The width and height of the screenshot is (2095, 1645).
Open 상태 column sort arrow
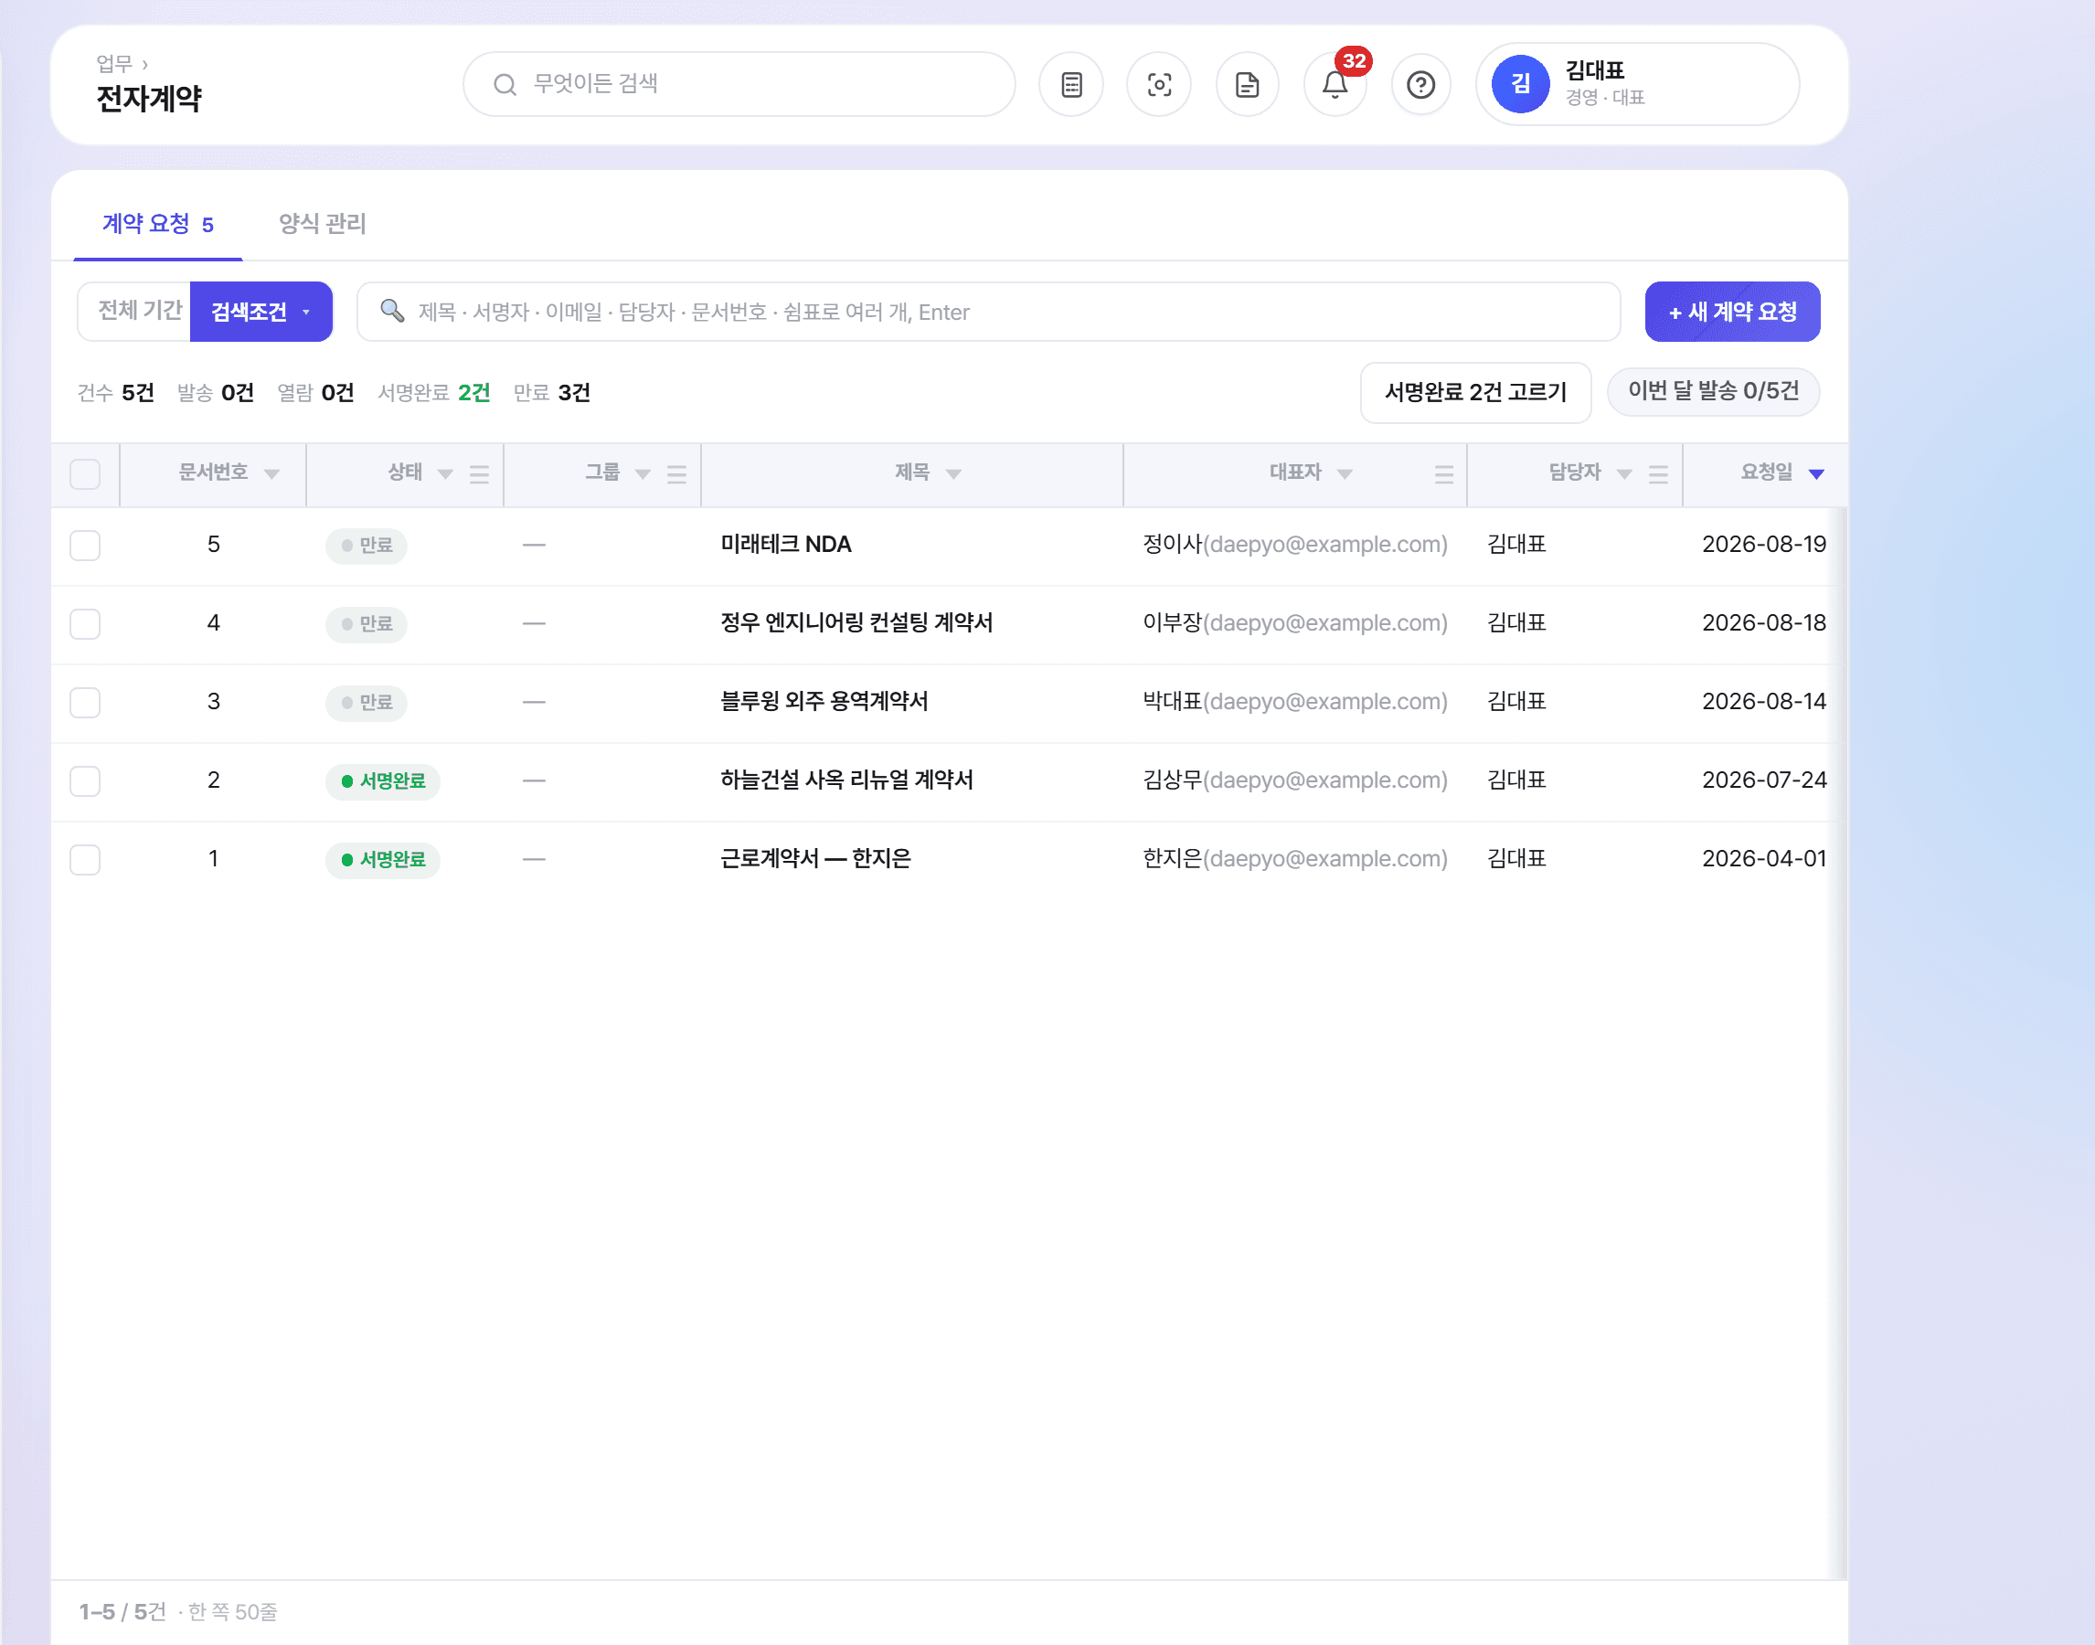coord(445,474)
